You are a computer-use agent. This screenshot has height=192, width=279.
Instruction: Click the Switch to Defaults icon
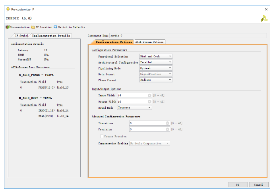56,27
